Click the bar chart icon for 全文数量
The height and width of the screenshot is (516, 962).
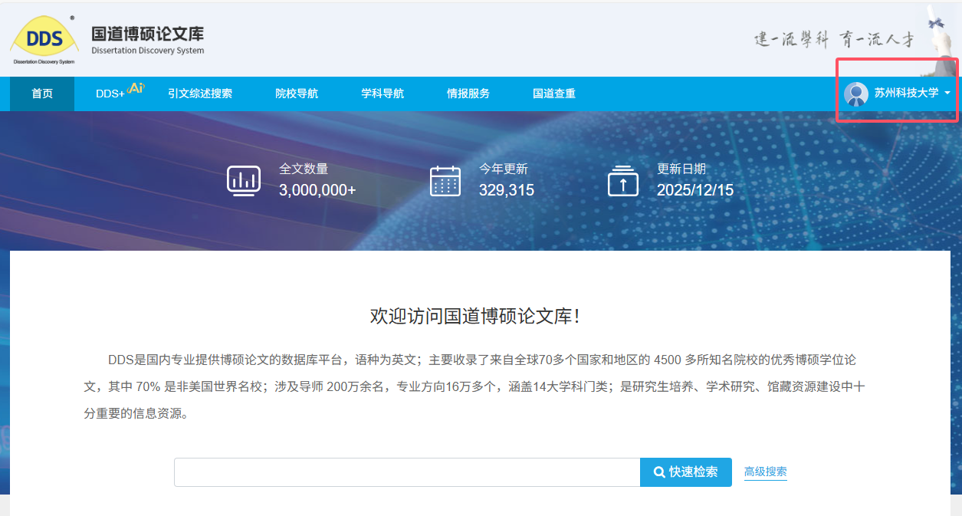[x=243, y=181]
